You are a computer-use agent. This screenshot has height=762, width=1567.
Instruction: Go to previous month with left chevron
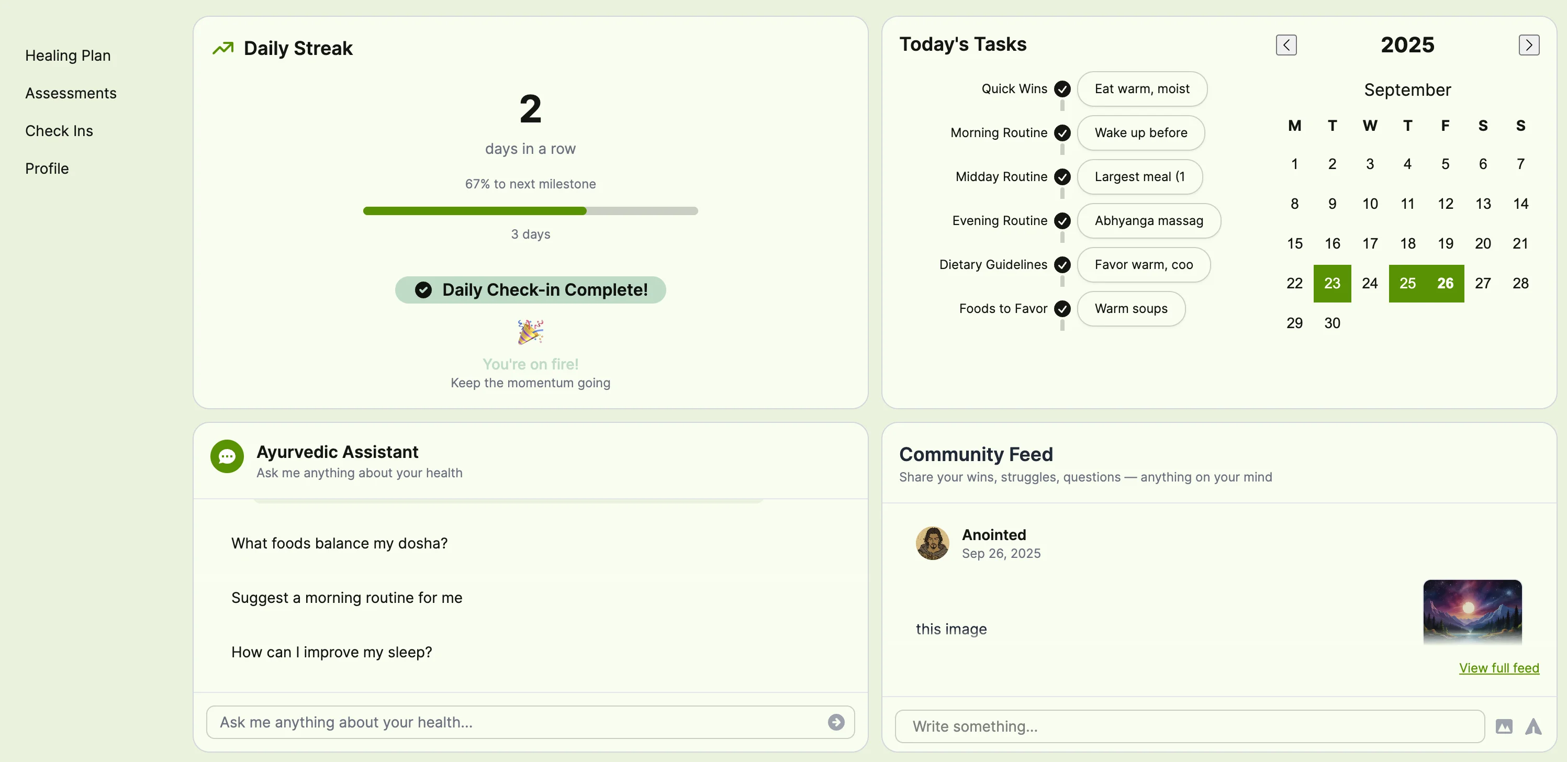tap(1286, 45)
